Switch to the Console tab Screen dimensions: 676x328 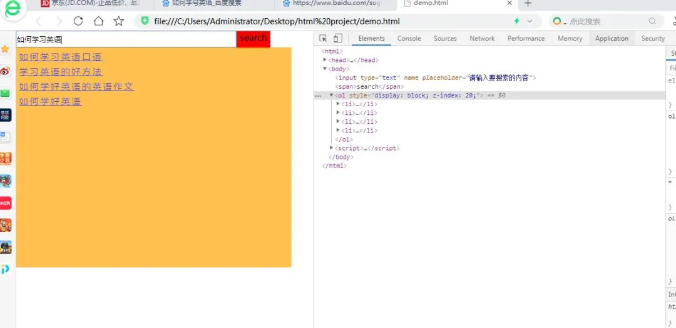[x=409, y=38]
